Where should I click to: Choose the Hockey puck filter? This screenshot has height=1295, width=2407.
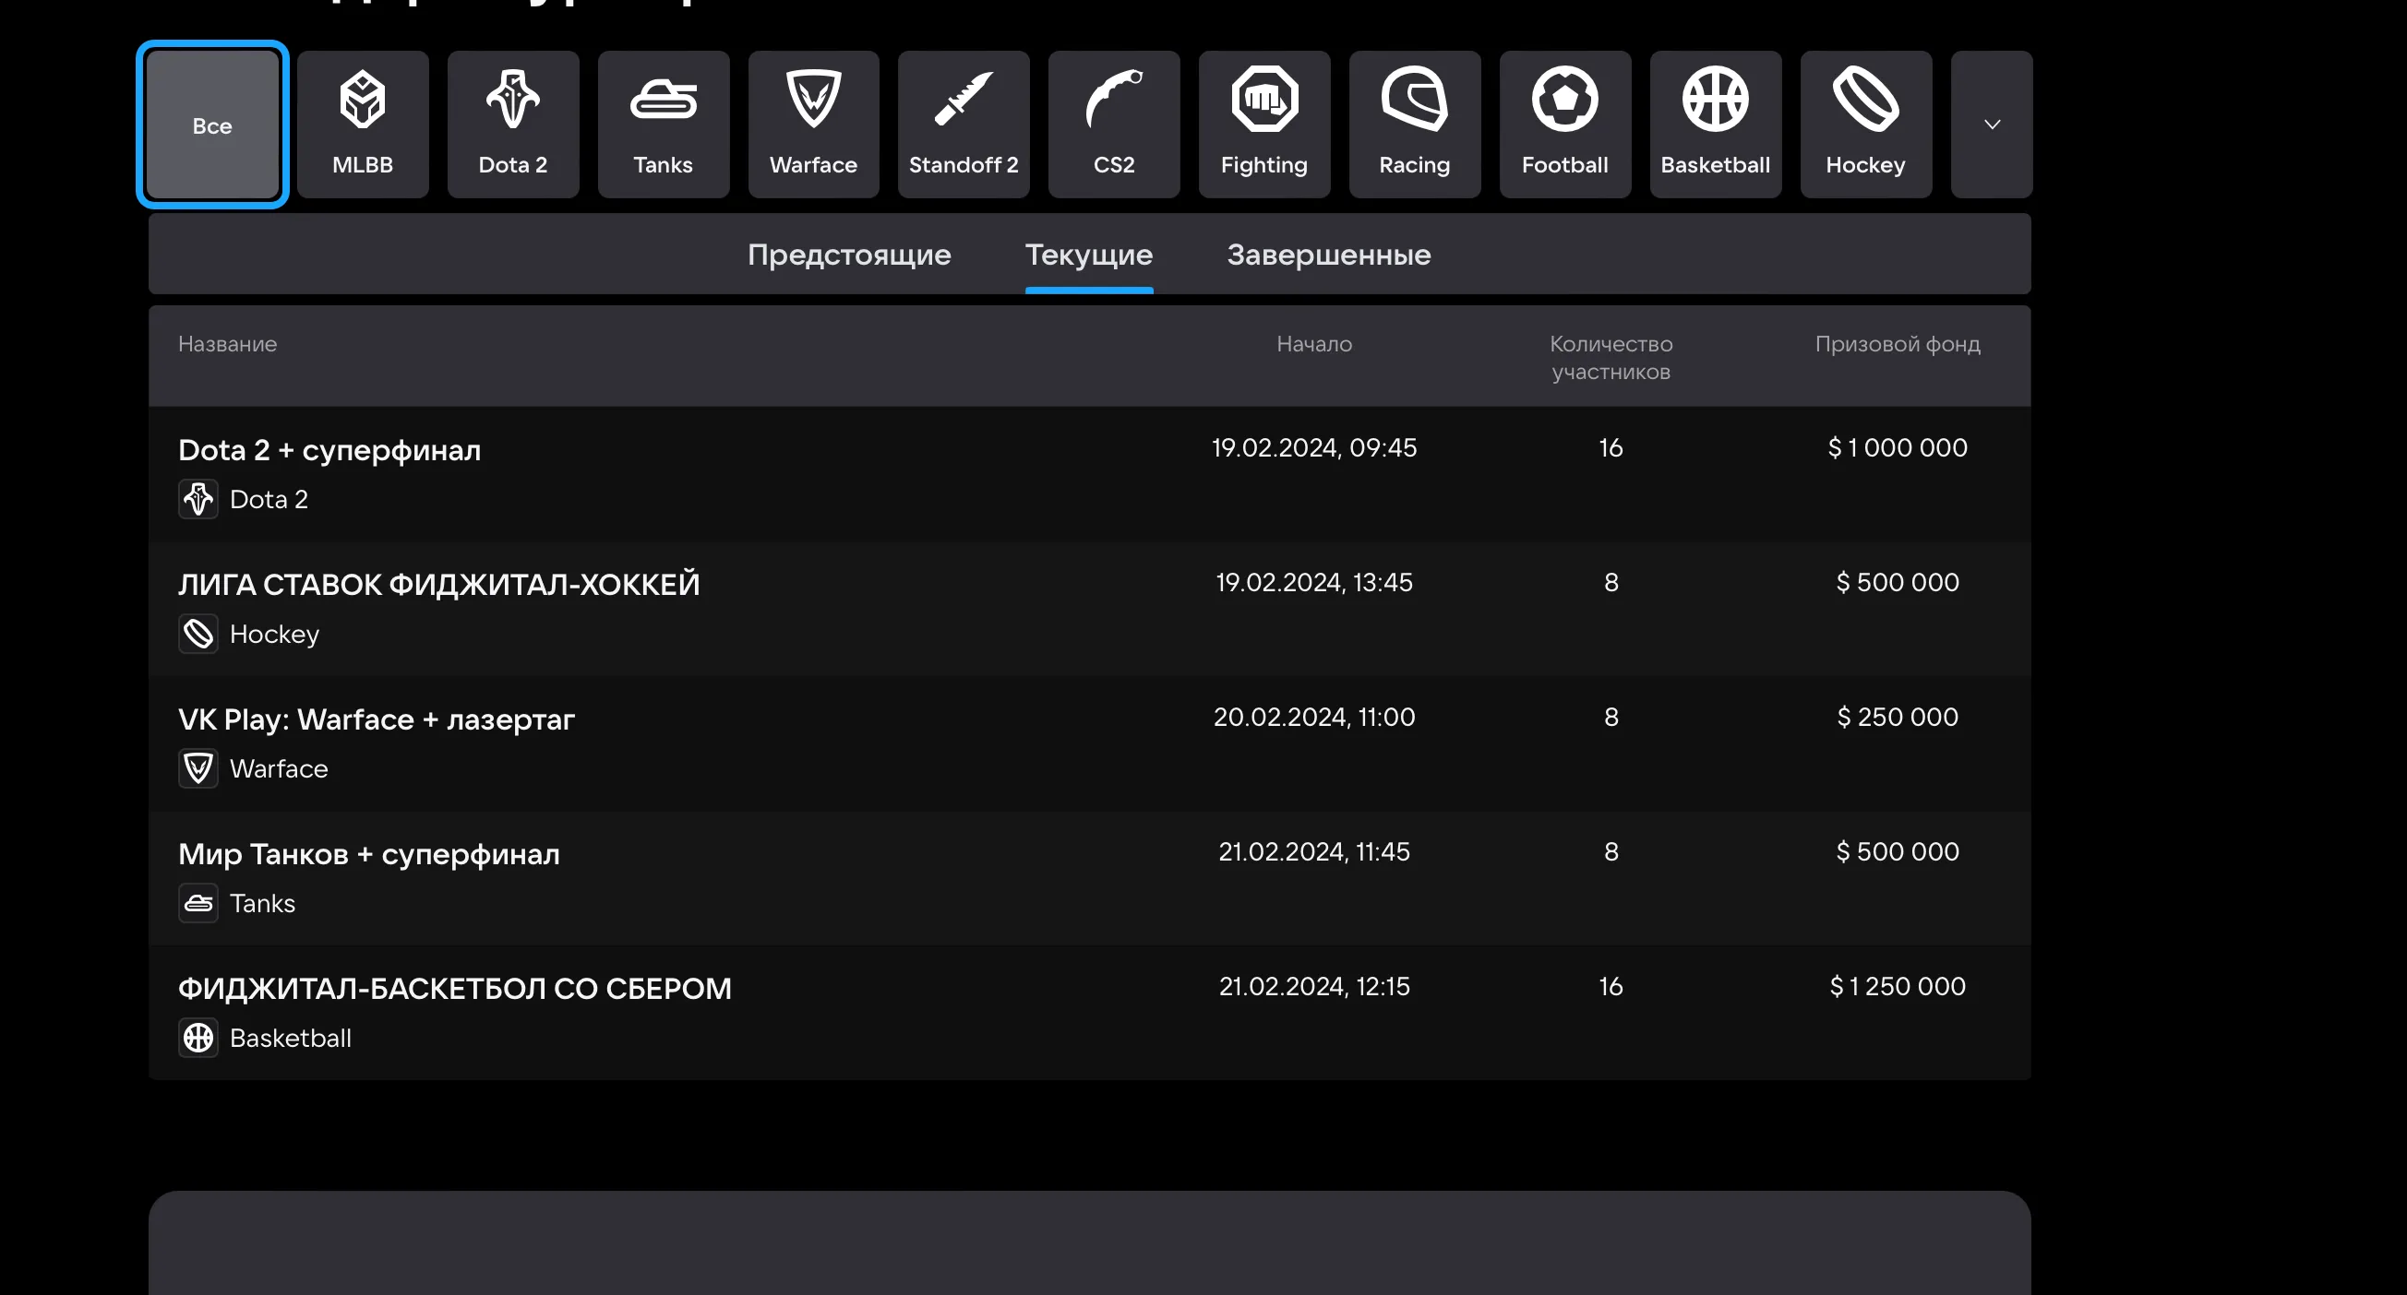point(1865,124)
